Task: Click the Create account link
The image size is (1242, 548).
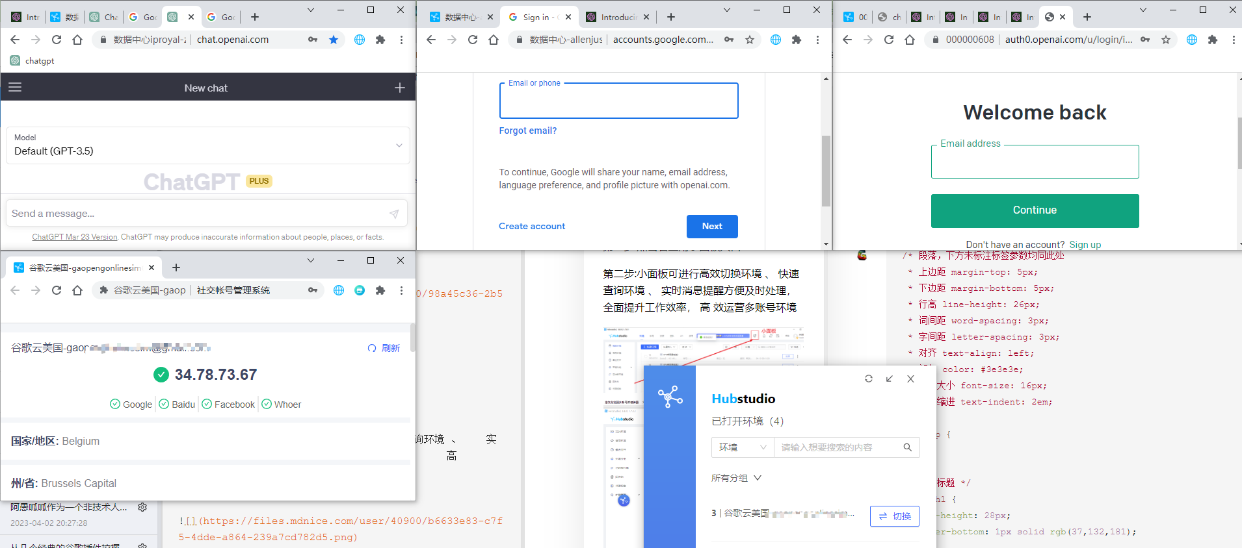Action: tap(532, 226)
